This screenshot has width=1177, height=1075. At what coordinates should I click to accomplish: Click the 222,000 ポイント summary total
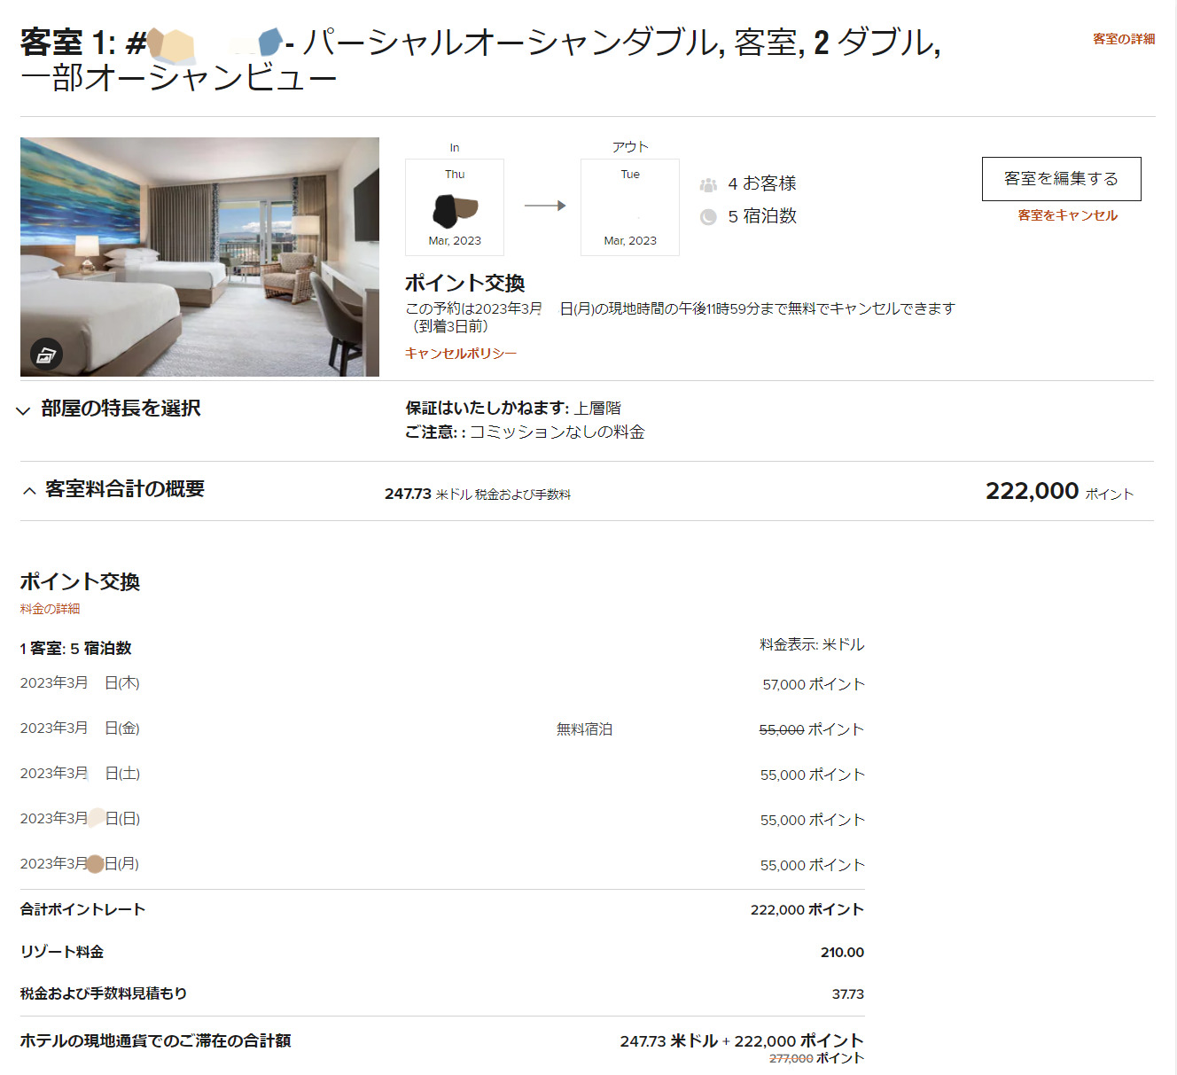1058,491
